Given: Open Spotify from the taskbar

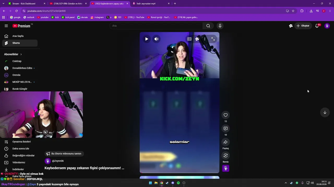Looking at the screenshot, I should pyautogui.click(x=178, y=183).
